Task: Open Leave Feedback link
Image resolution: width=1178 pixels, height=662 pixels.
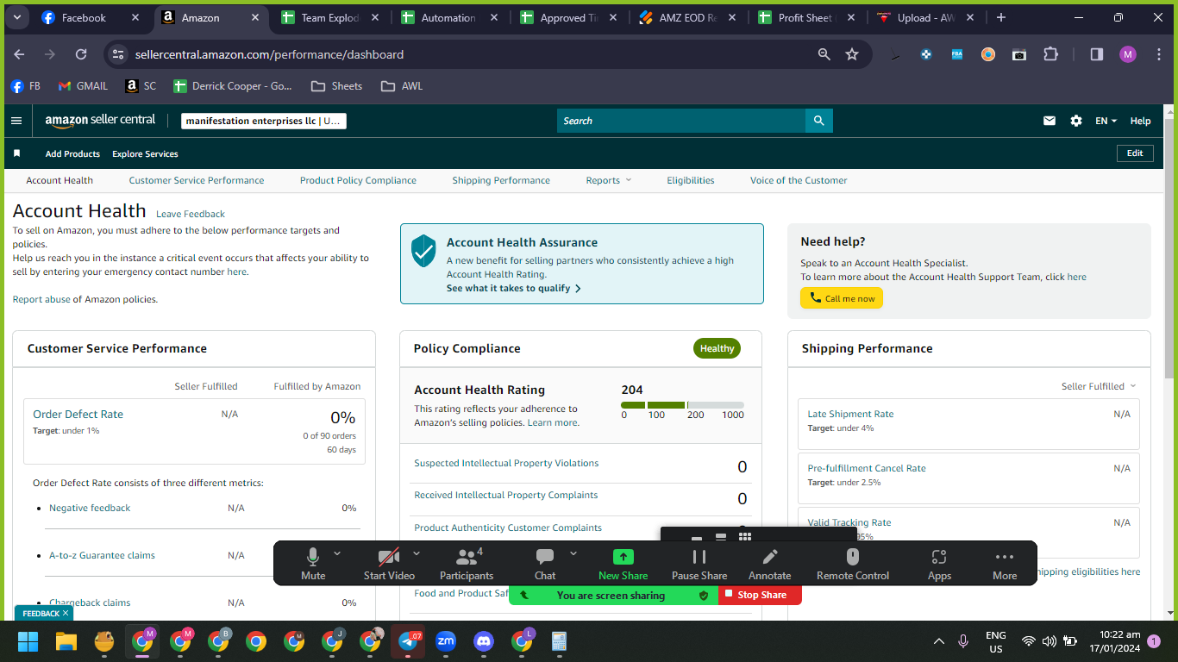Action: click(191, 214)
